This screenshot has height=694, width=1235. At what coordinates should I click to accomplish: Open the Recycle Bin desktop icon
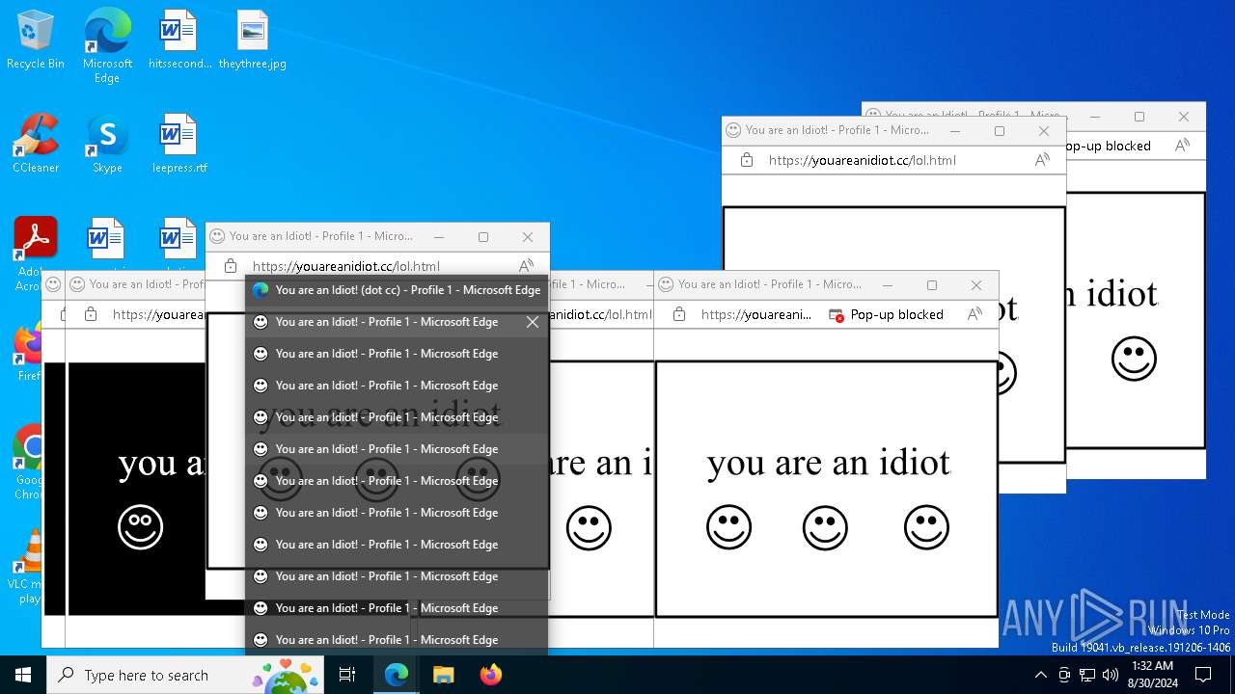tap(36, 40)
